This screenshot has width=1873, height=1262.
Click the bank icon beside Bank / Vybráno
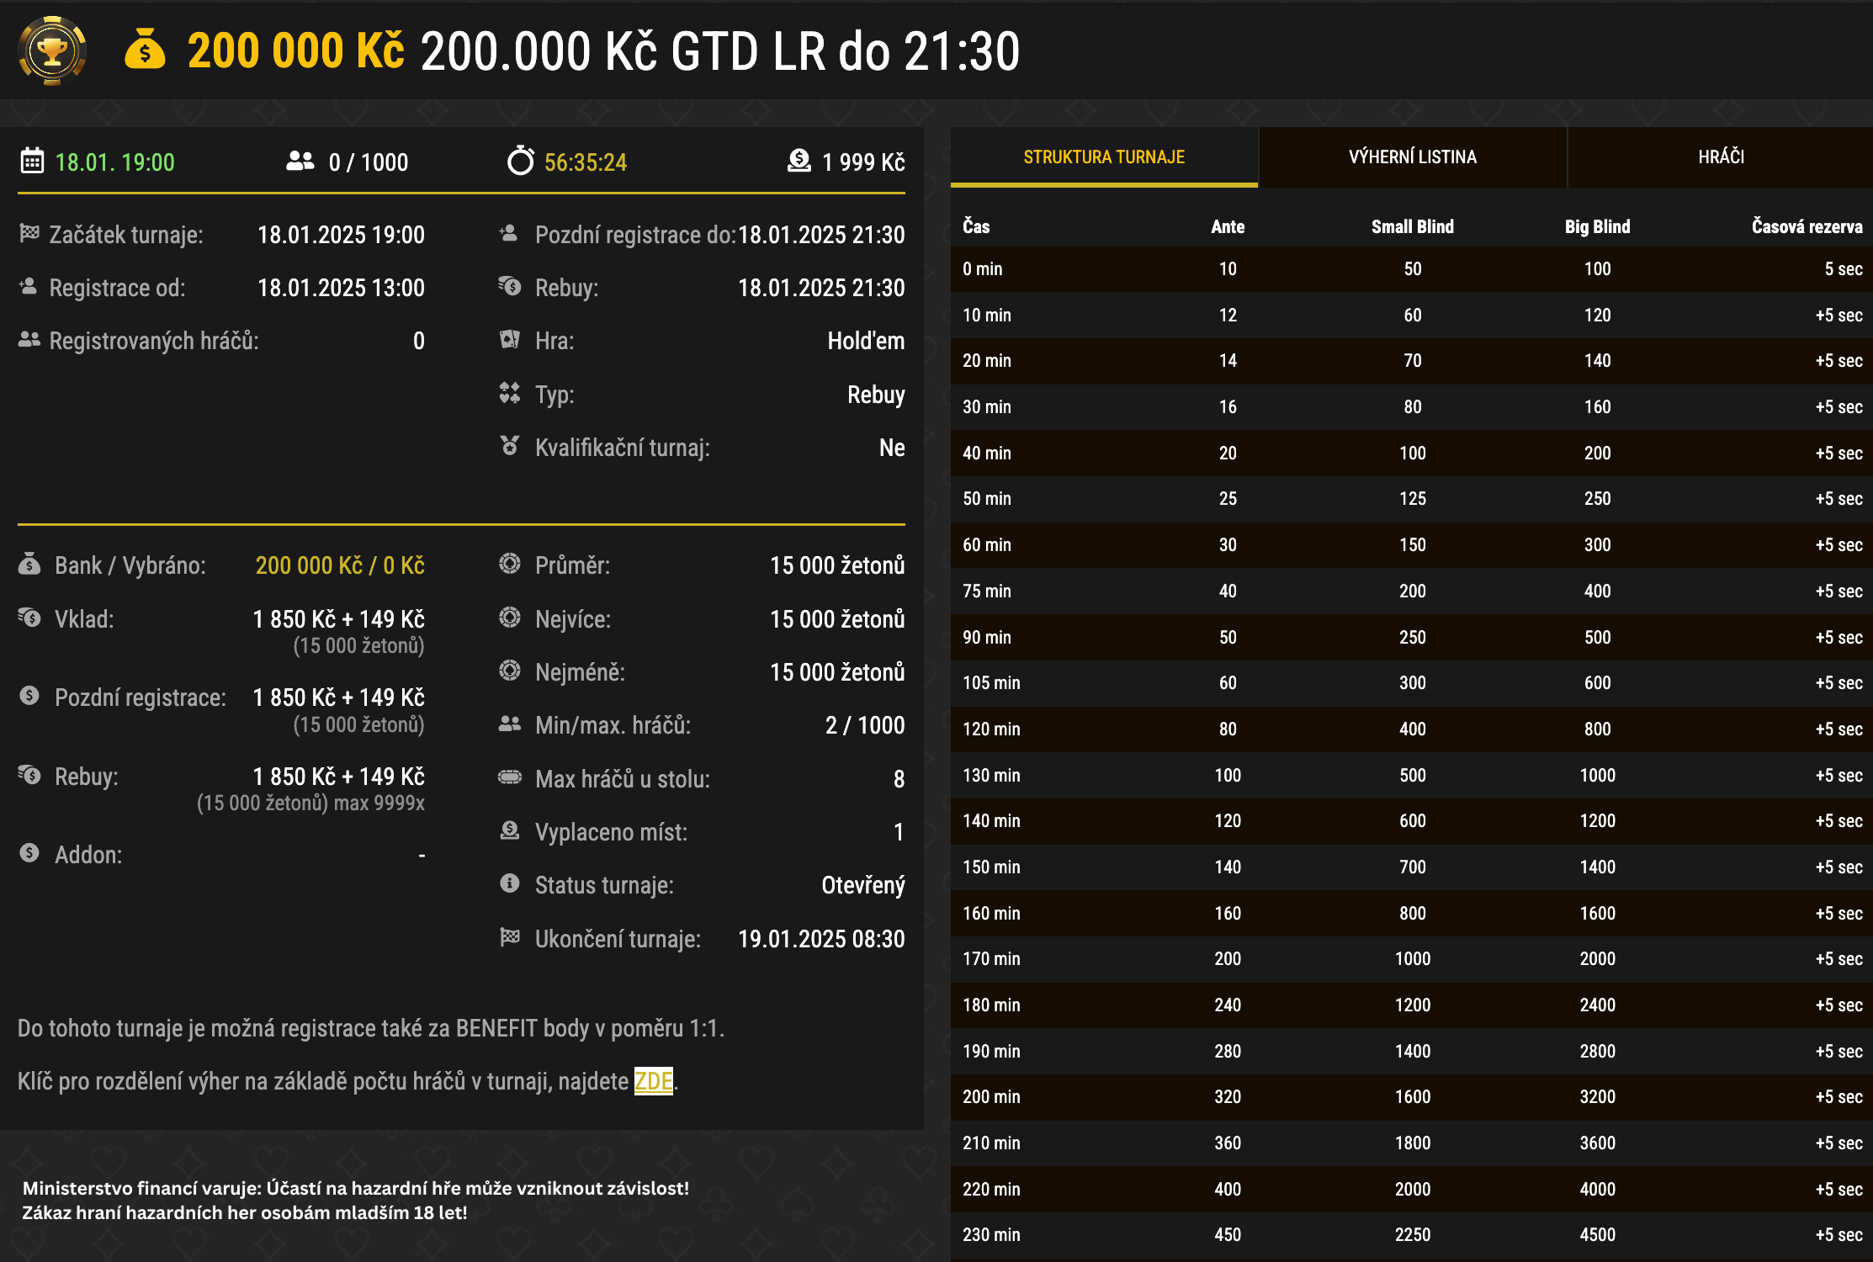click(28, 565)
